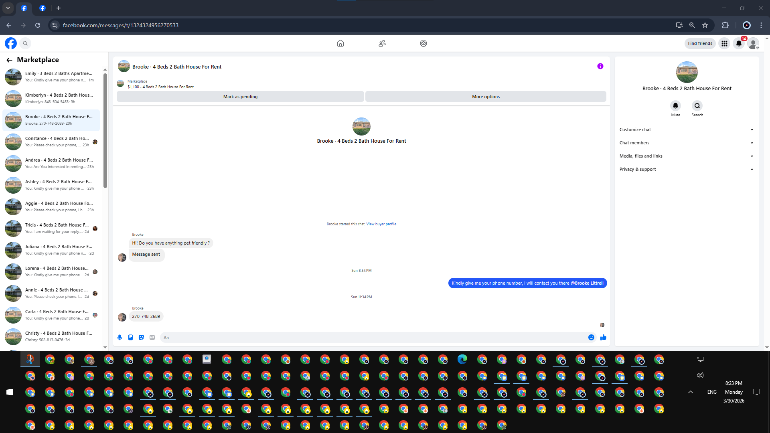Image resolution: width=770 pixels, height=433 pixels.
Task: Click the voice clip microphone icon
Action: 120,338
